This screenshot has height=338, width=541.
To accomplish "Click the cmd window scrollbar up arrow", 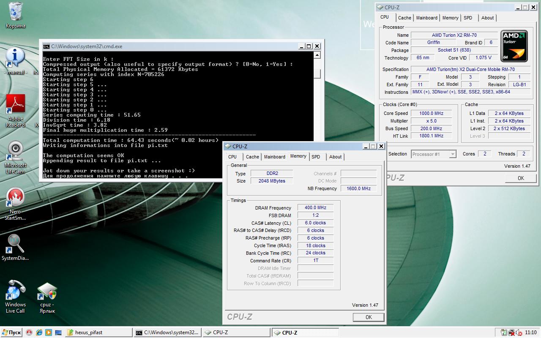I will 317,55.
